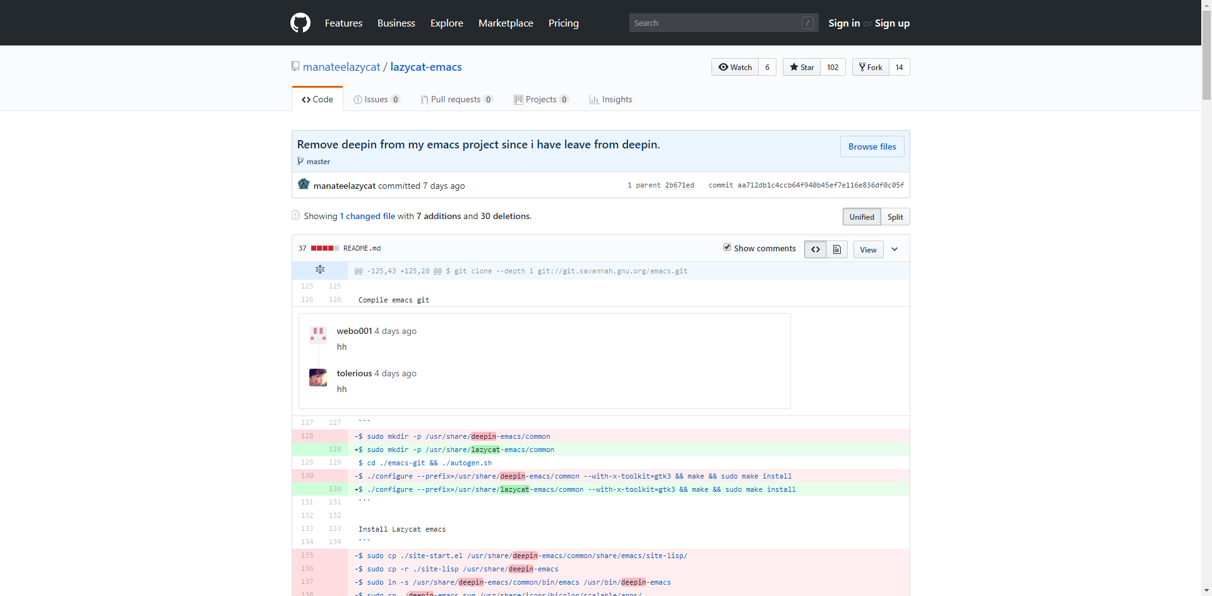Viewport: 1212px width, 596px height.
Task: Star the lazycat-emacs repository
Action: pyautogui.click(x=802, y=67)
